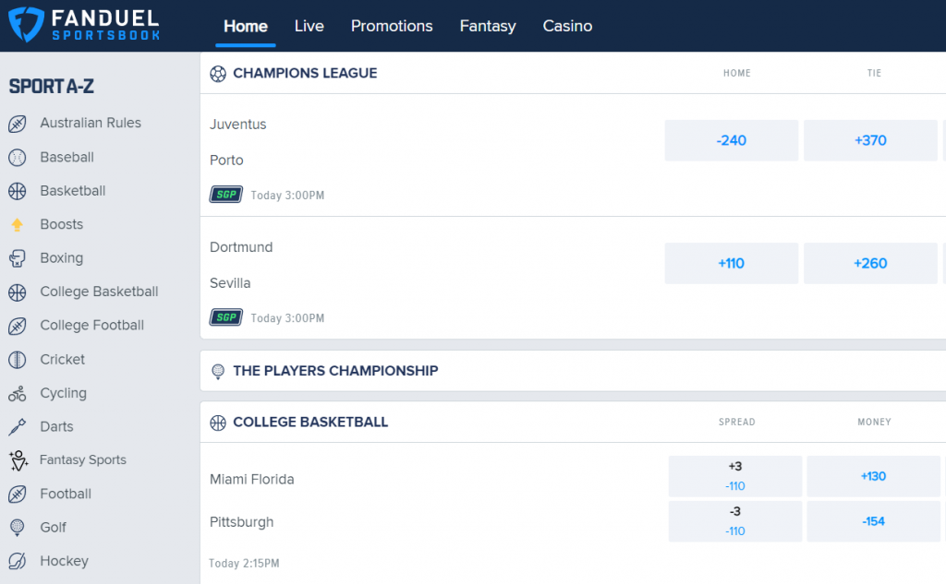This screenshot has width=946, height=584.
Task: Go to the Casino tab
Action: (x=567, y=26)
